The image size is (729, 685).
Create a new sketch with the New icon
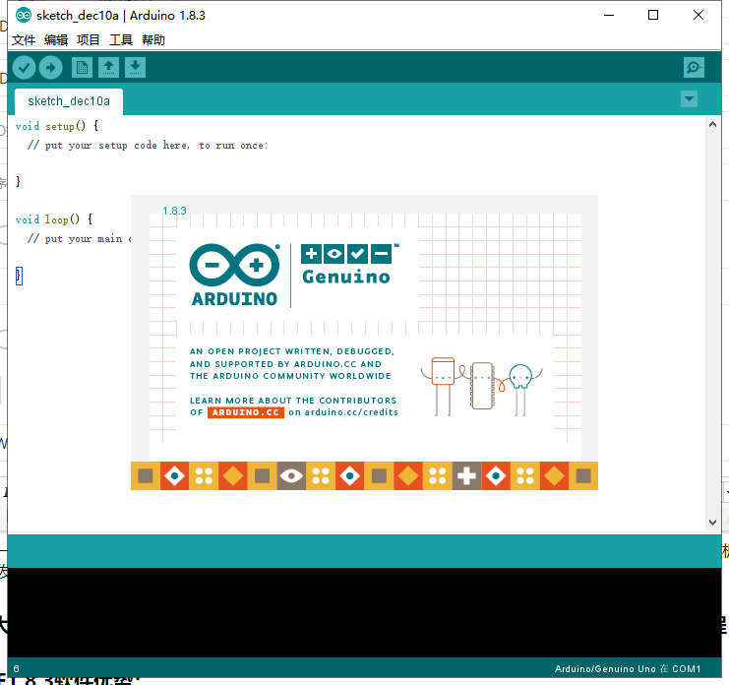pos(83,68)
